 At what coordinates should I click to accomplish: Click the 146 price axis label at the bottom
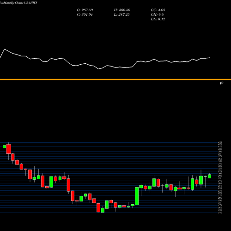pos(220,213)
